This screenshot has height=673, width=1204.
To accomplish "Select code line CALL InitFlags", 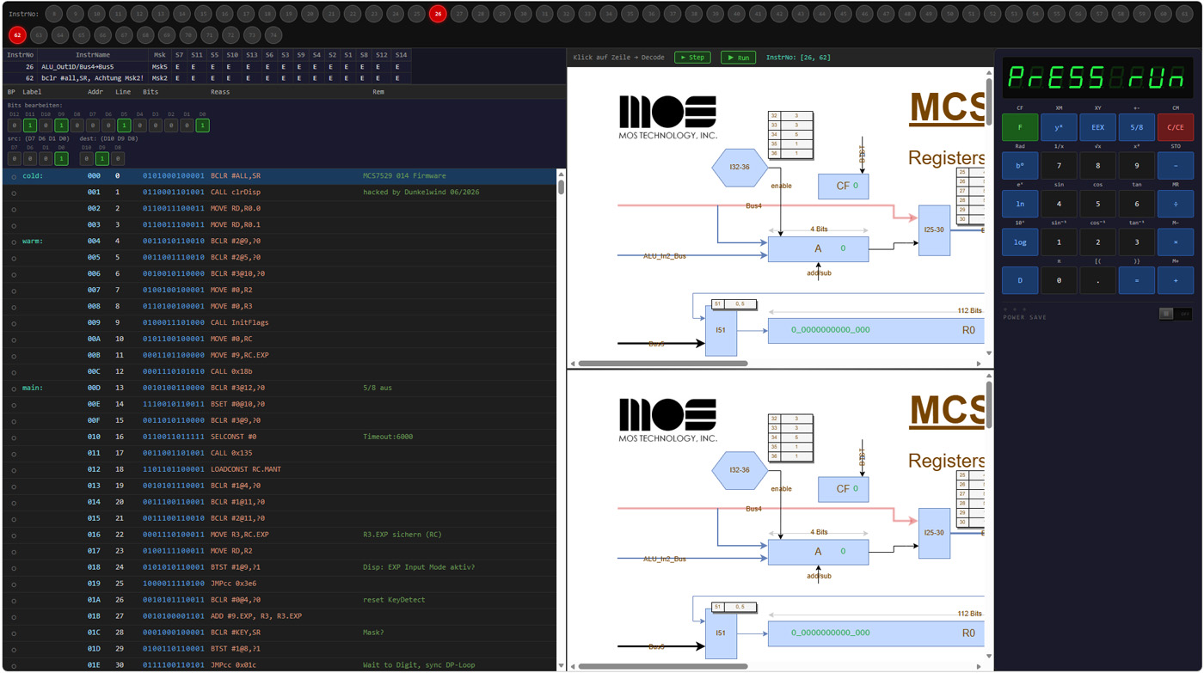I will [x=280, y=323].
